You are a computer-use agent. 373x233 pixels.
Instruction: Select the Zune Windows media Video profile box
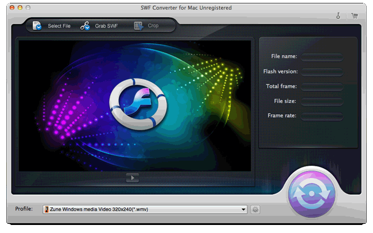145,209
